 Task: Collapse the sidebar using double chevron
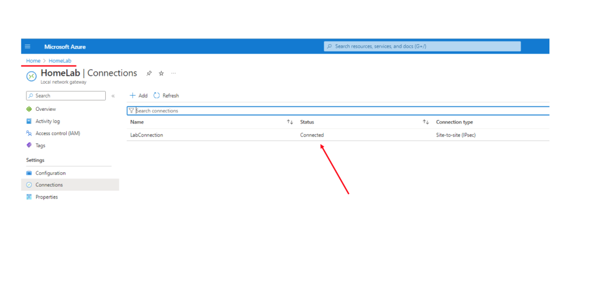pos(113,96)
